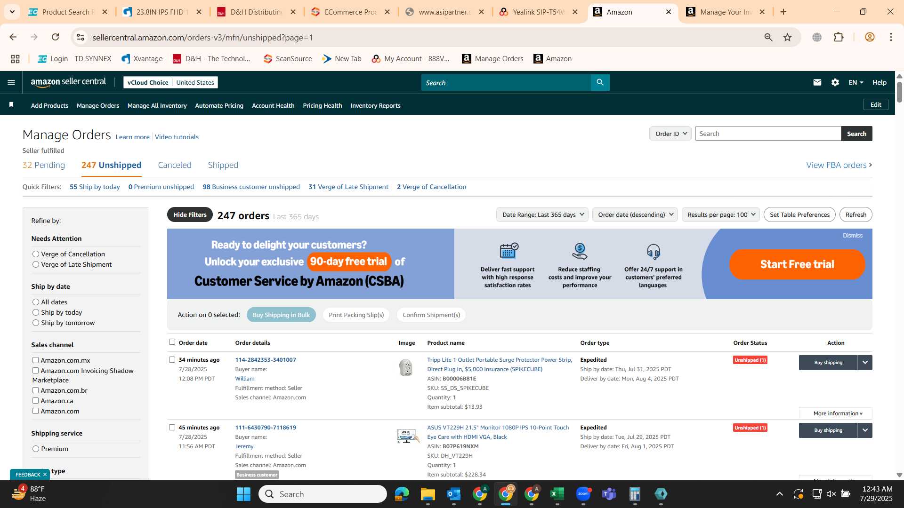
Task: Tick the select-all orders checkbox in header
Action: (x=172, y=342)
